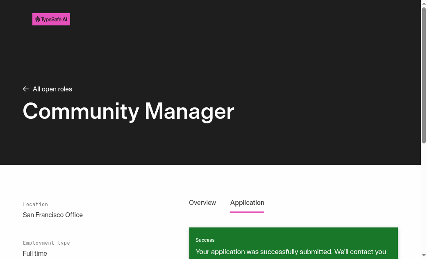Open the pink TypeSafe AI badge

(51, 19)
